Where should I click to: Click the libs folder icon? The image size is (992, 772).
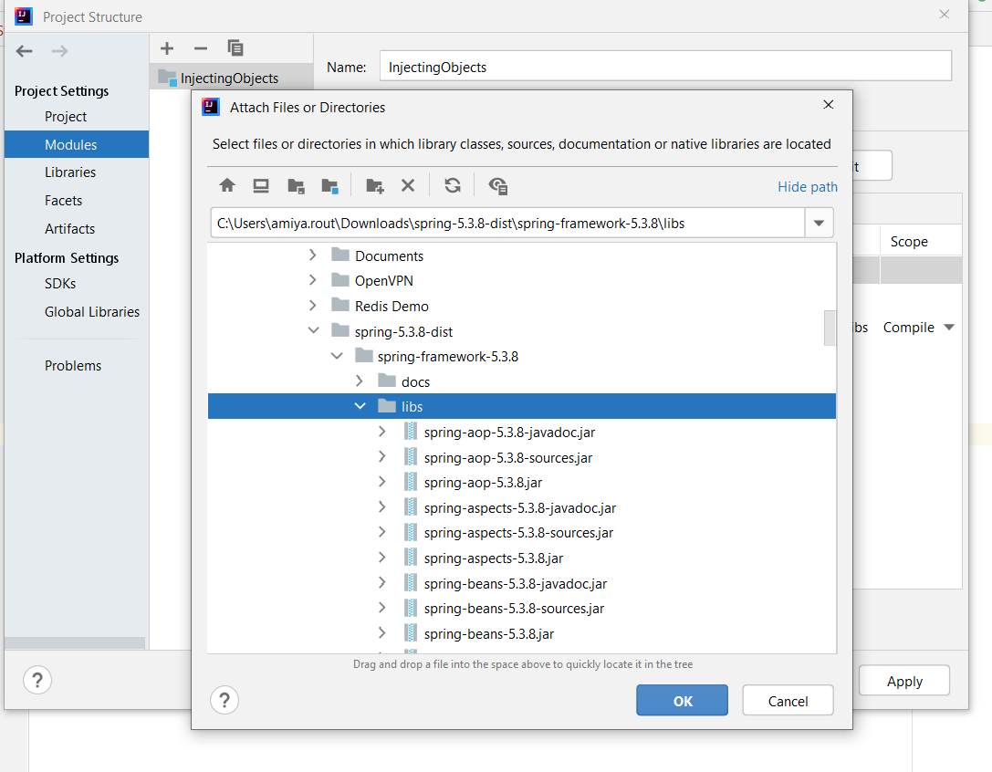tap(387, 406)
